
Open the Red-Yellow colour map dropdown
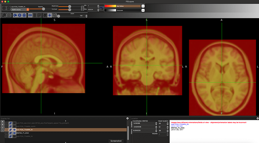point(143,6)
